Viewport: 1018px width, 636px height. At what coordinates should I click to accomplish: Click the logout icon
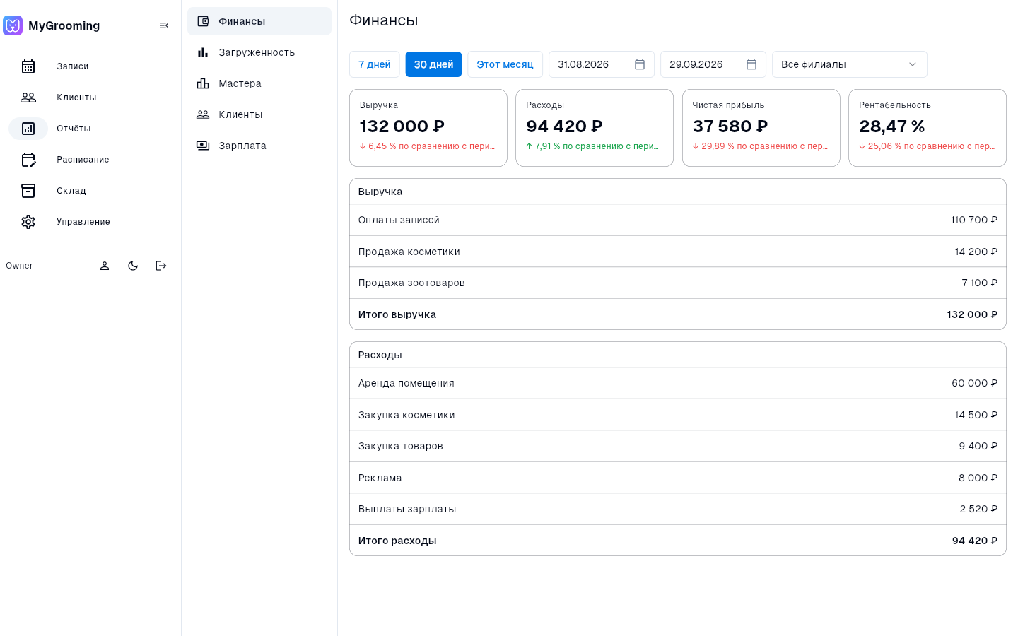[161, 266]
